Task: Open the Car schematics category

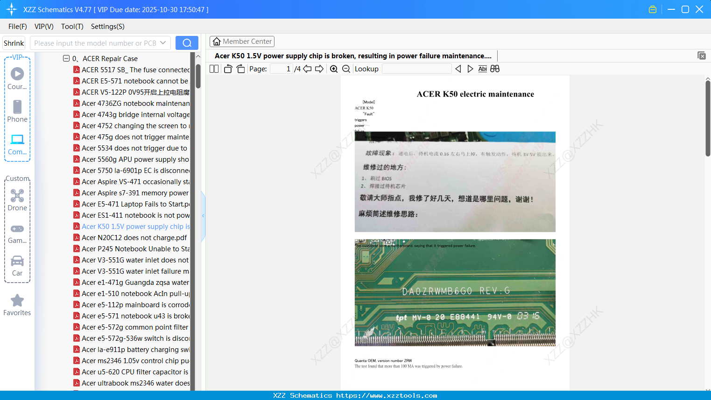Action: (17, 266)
